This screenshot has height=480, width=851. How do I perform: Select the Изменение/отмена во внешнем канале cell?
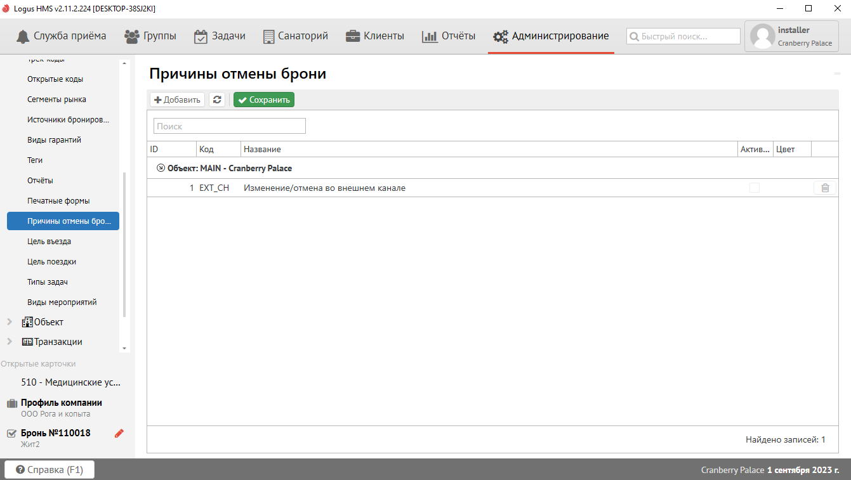(x=489, y=188)
